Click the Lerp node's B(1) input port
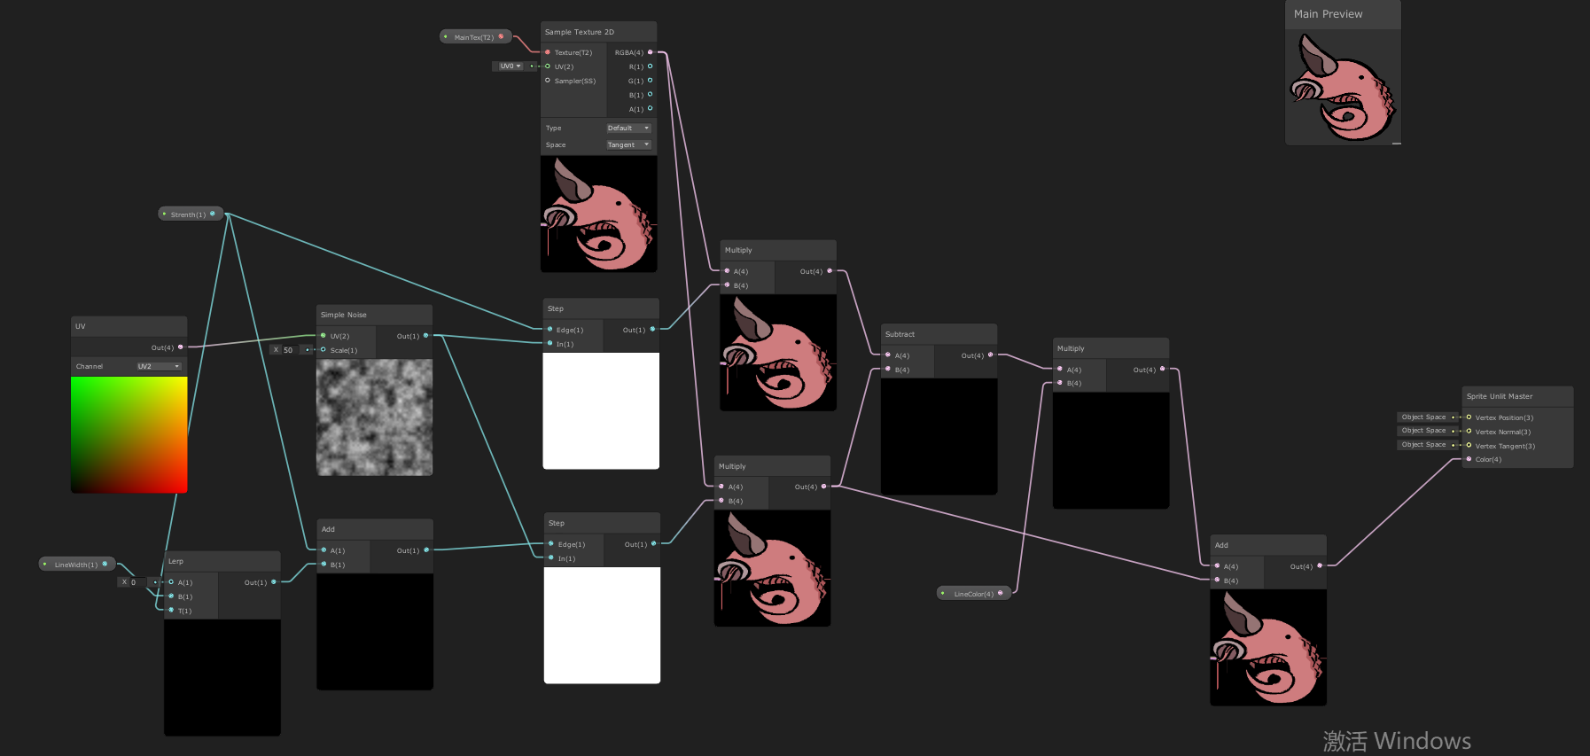Screen dimensions: 1590x756 (171, 596)
